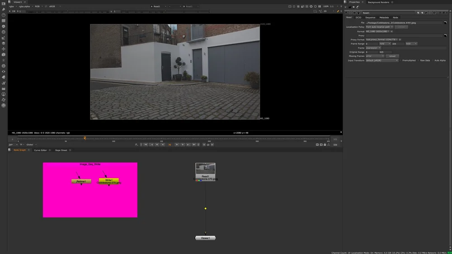Click the viewer paint pencil icon

pos(338,11)
